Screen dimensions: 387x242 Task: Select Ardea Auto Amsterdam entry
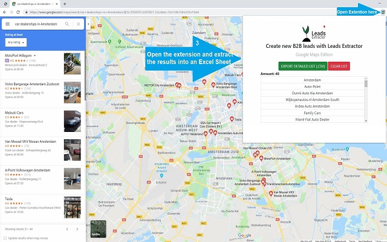[x=312, y=106]
